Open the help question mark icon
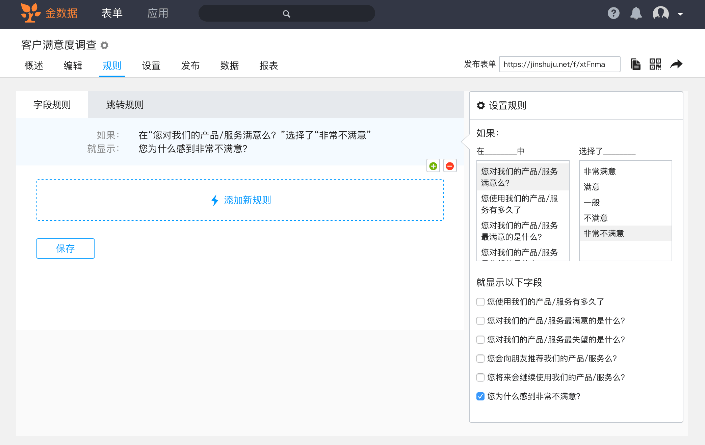 tap(613, 14)
